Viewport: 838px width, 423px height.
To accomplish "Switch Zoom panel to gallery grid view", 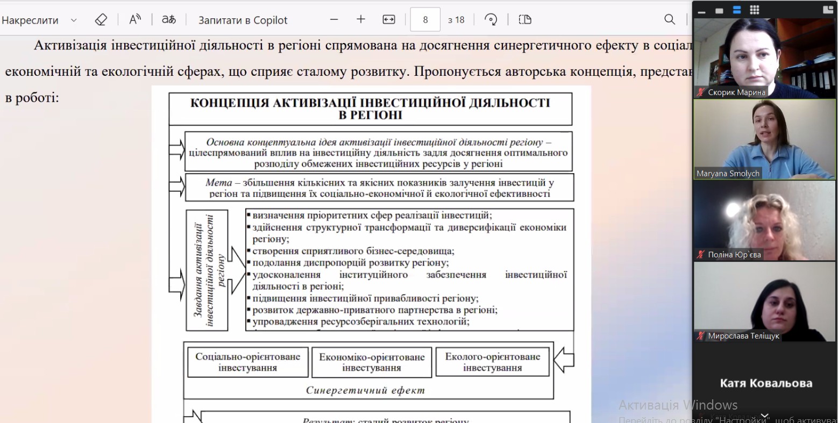I will click(x=755, y=10).
